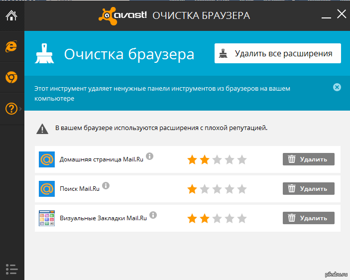350x280 pixels.
Task: Select text 'Поиск Mail.Ru'
Action: 80,189
